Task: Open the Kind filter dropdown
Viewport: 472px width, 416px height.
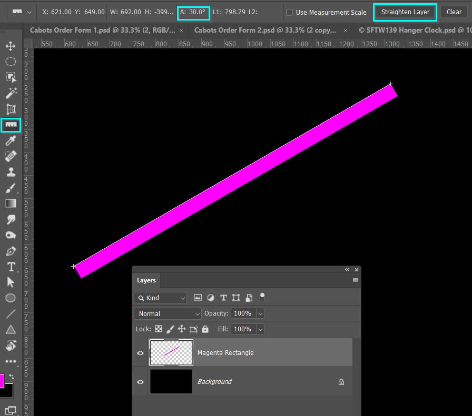Action: pos(161,298)
